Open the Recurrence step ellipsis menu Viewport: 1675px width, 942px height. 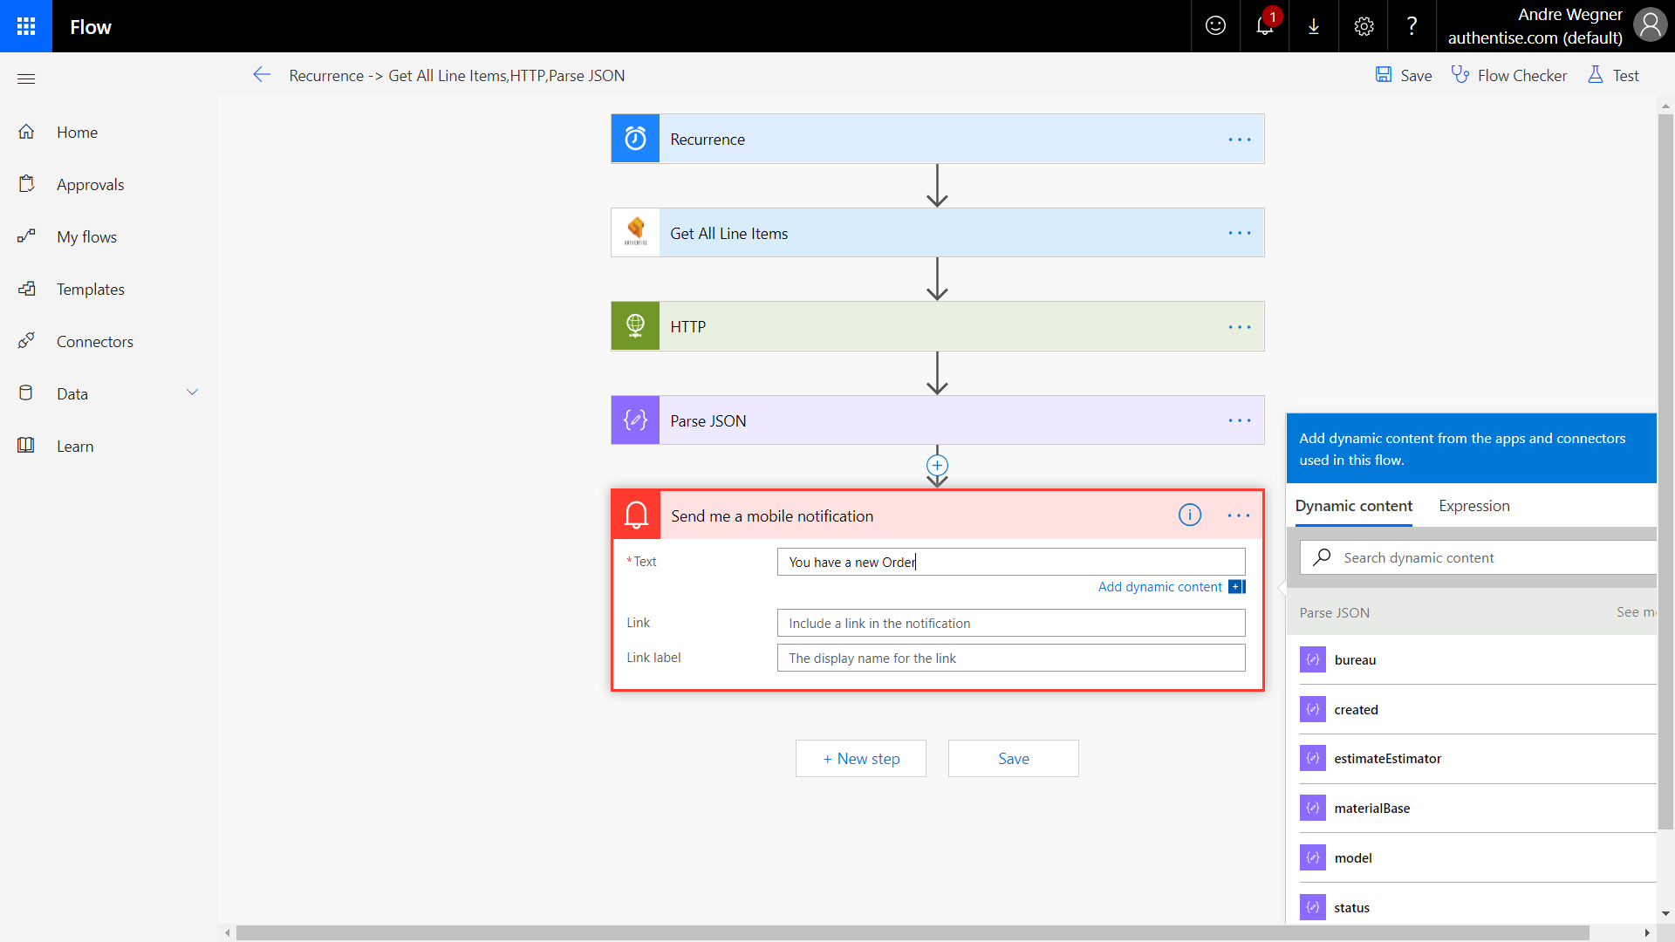[x=1240, y=140]
